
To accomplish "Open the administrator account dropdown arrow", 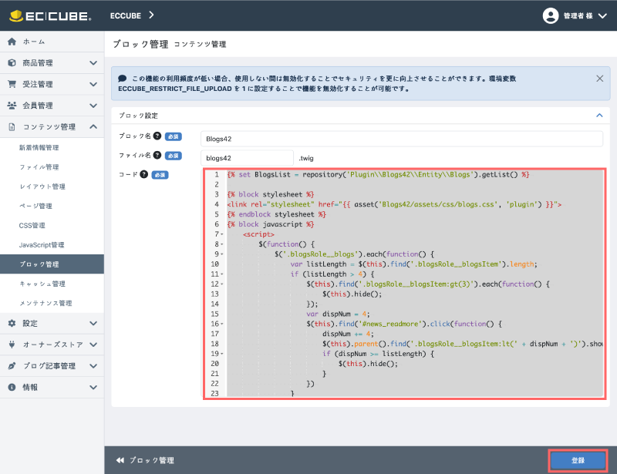I will pyautogui.click(x=602, y=15).
